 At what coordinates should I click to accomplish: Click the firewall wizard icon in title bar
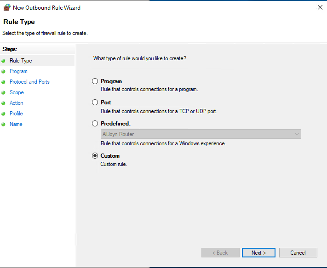(6, 7)
